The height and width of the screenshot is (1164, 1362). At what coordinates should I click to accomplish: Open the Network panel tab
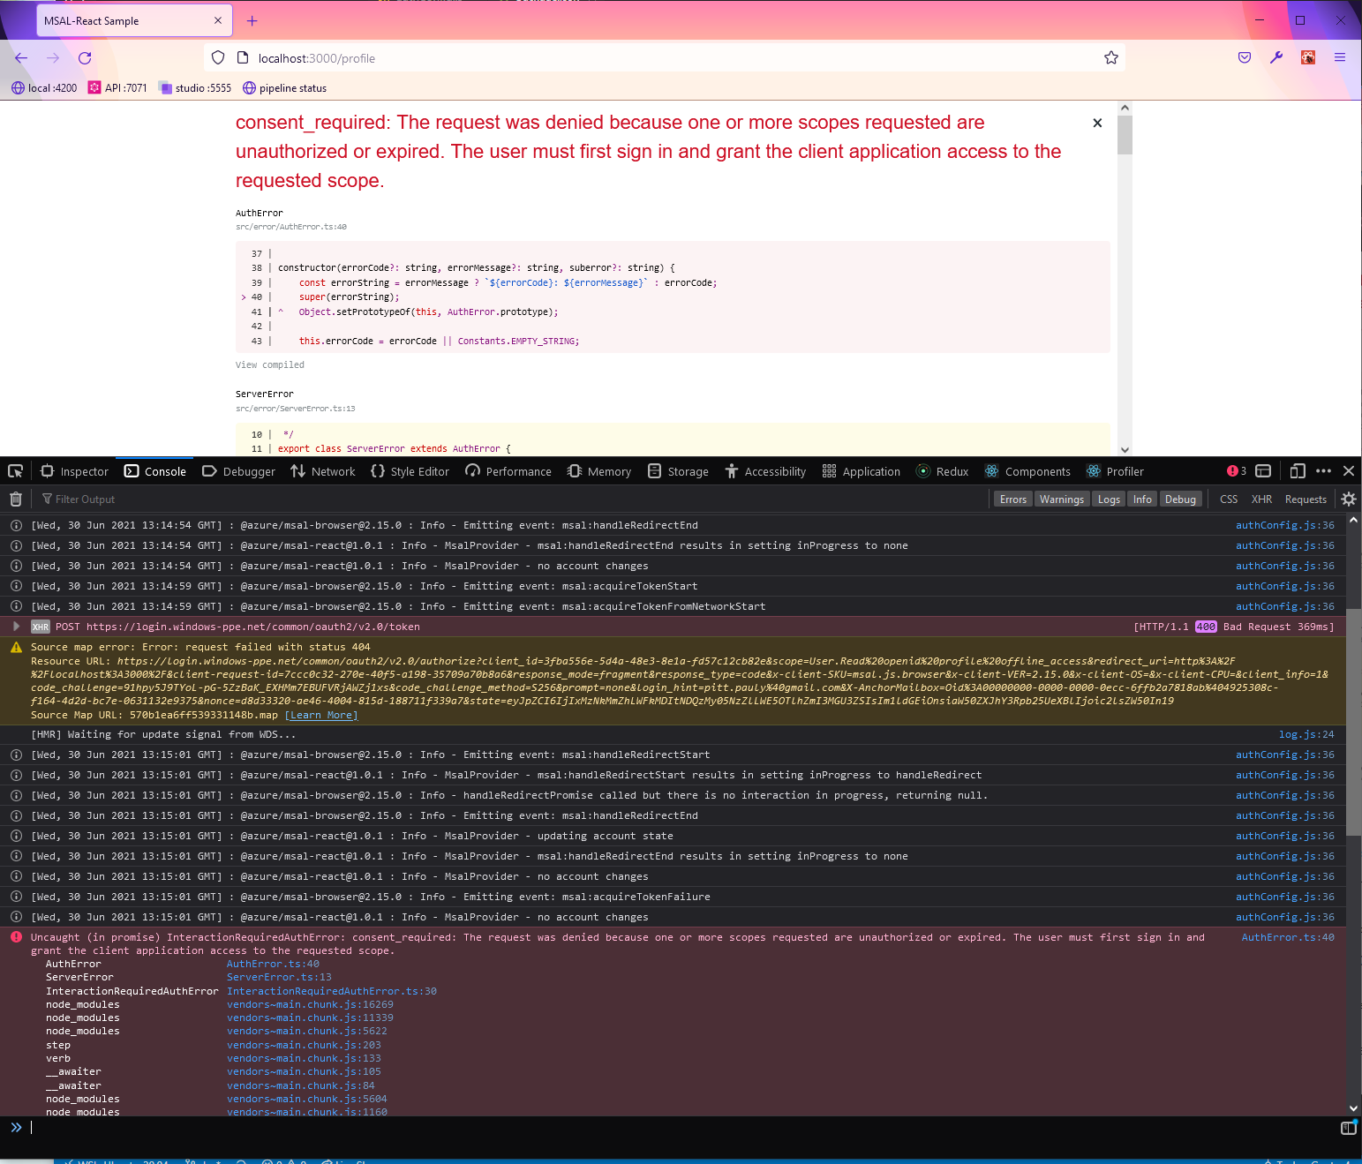323,471
